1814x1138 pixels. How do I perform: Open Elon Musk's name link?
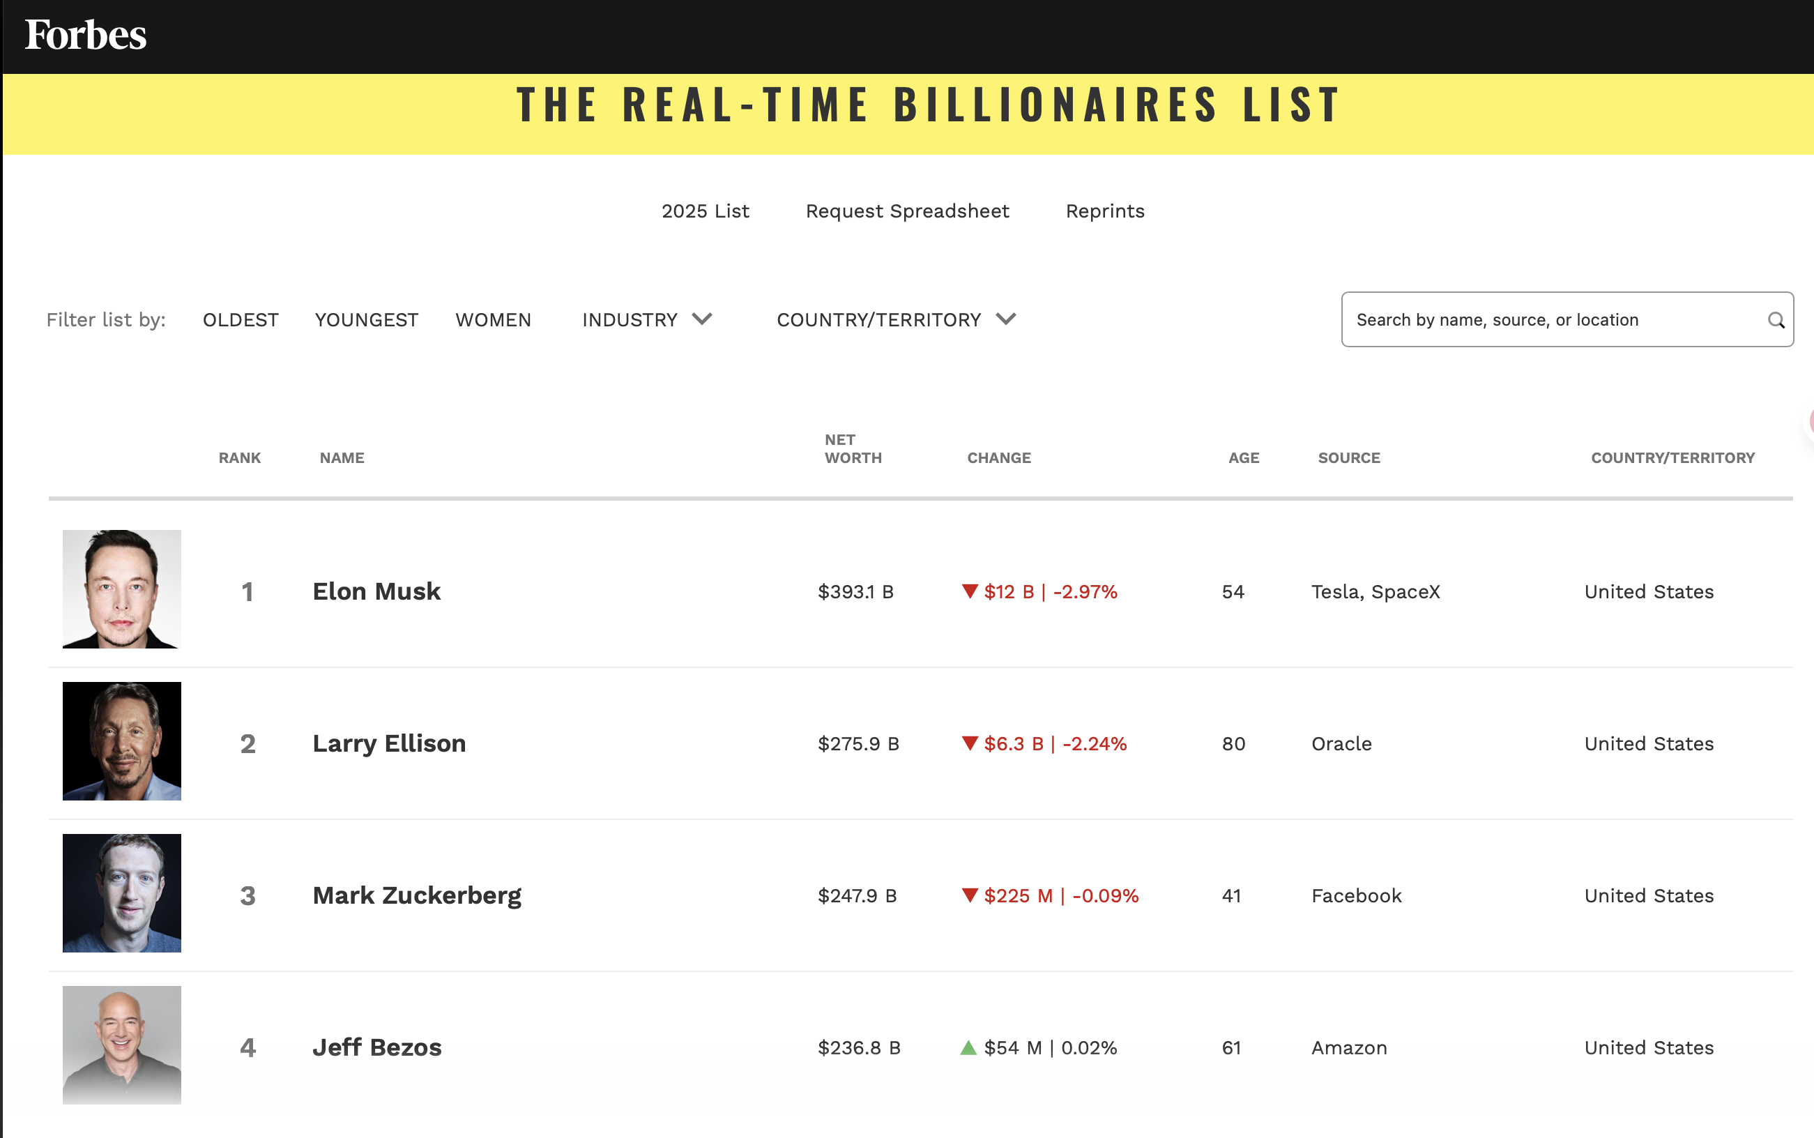tap(376, 591)
